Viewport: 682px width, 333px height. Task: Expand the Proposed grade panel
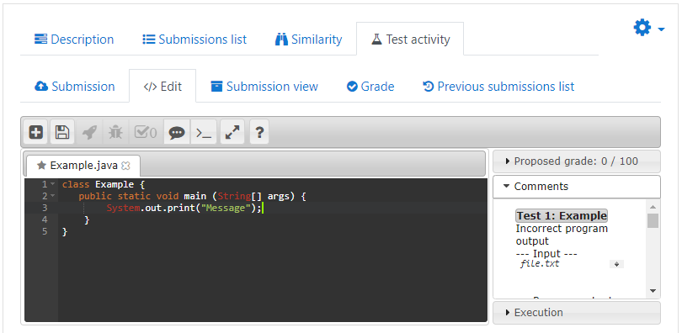[x=576, y=161]
